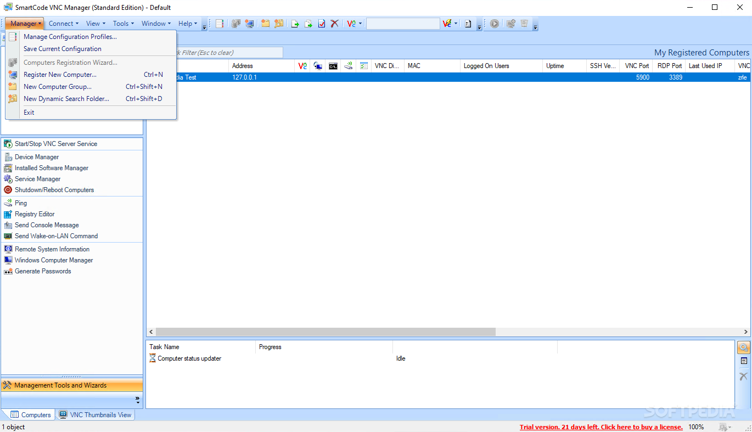Sort by Uptime column header
Viewport: 752px width, 432px height.
click(564, 66)
